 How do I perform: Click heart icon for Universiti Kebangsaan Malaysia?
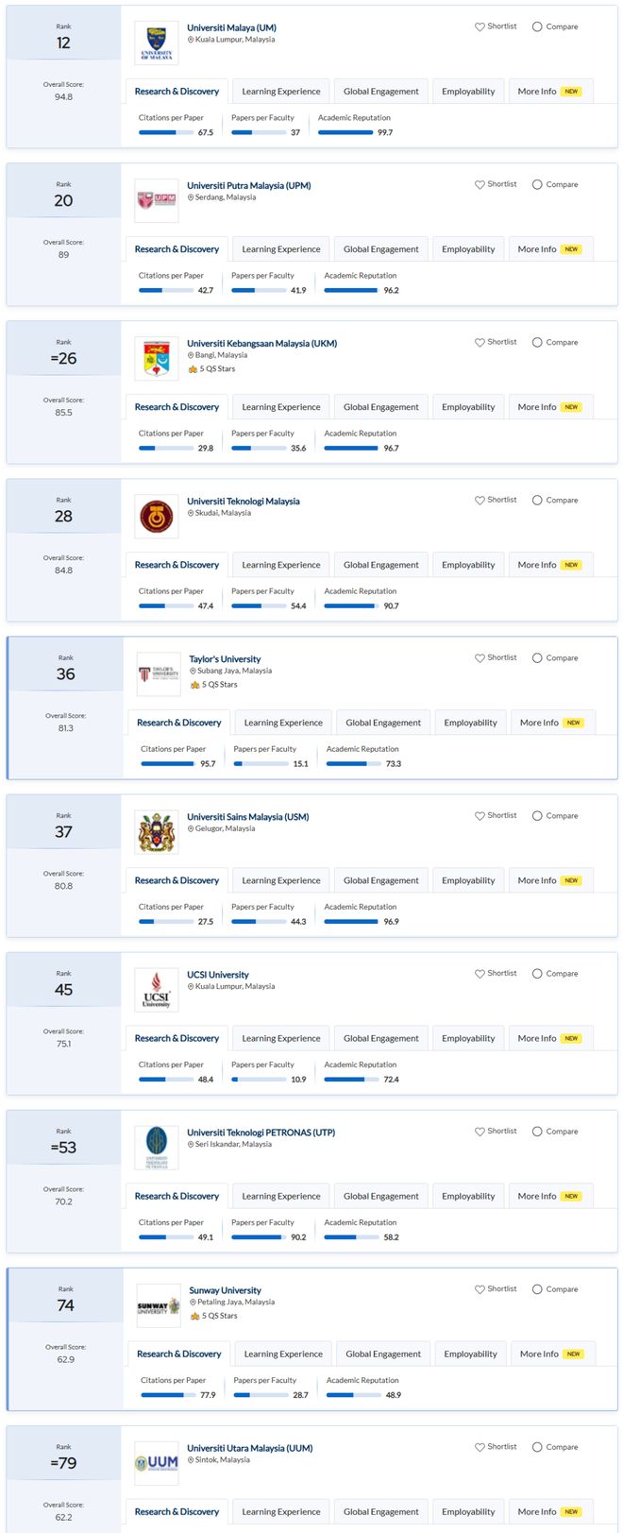click(480, 342)
